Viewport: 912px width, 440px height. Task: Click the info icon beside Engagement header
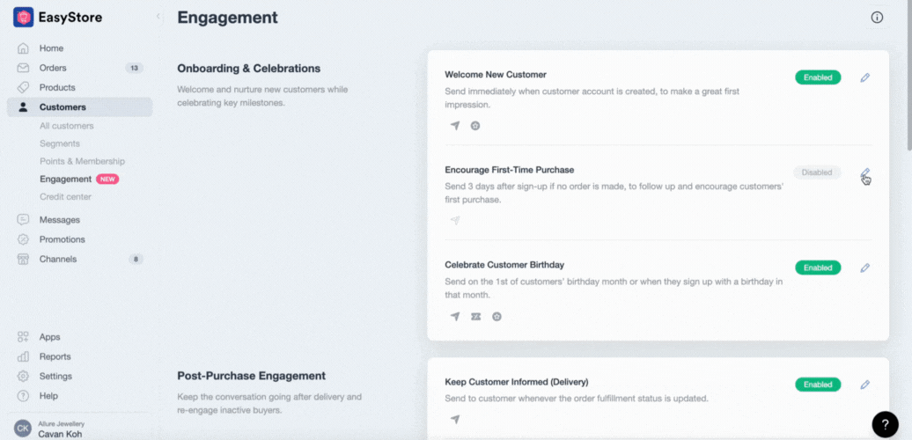pyautogui.click(x=877, y=18)
